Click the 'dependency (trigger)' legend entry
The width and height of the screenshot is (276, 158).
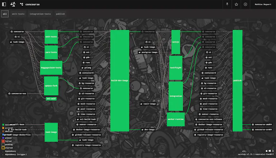tap(16, 154)
